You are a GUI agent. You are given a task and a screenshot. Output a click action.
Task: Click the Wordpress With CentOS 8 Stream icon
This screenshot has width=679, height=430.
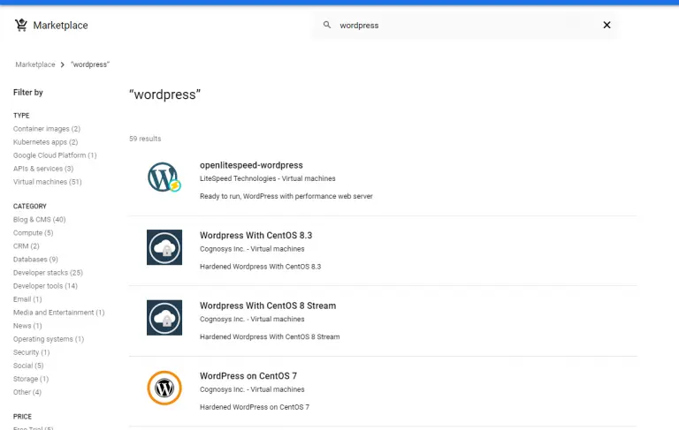[x=164, y=318]
